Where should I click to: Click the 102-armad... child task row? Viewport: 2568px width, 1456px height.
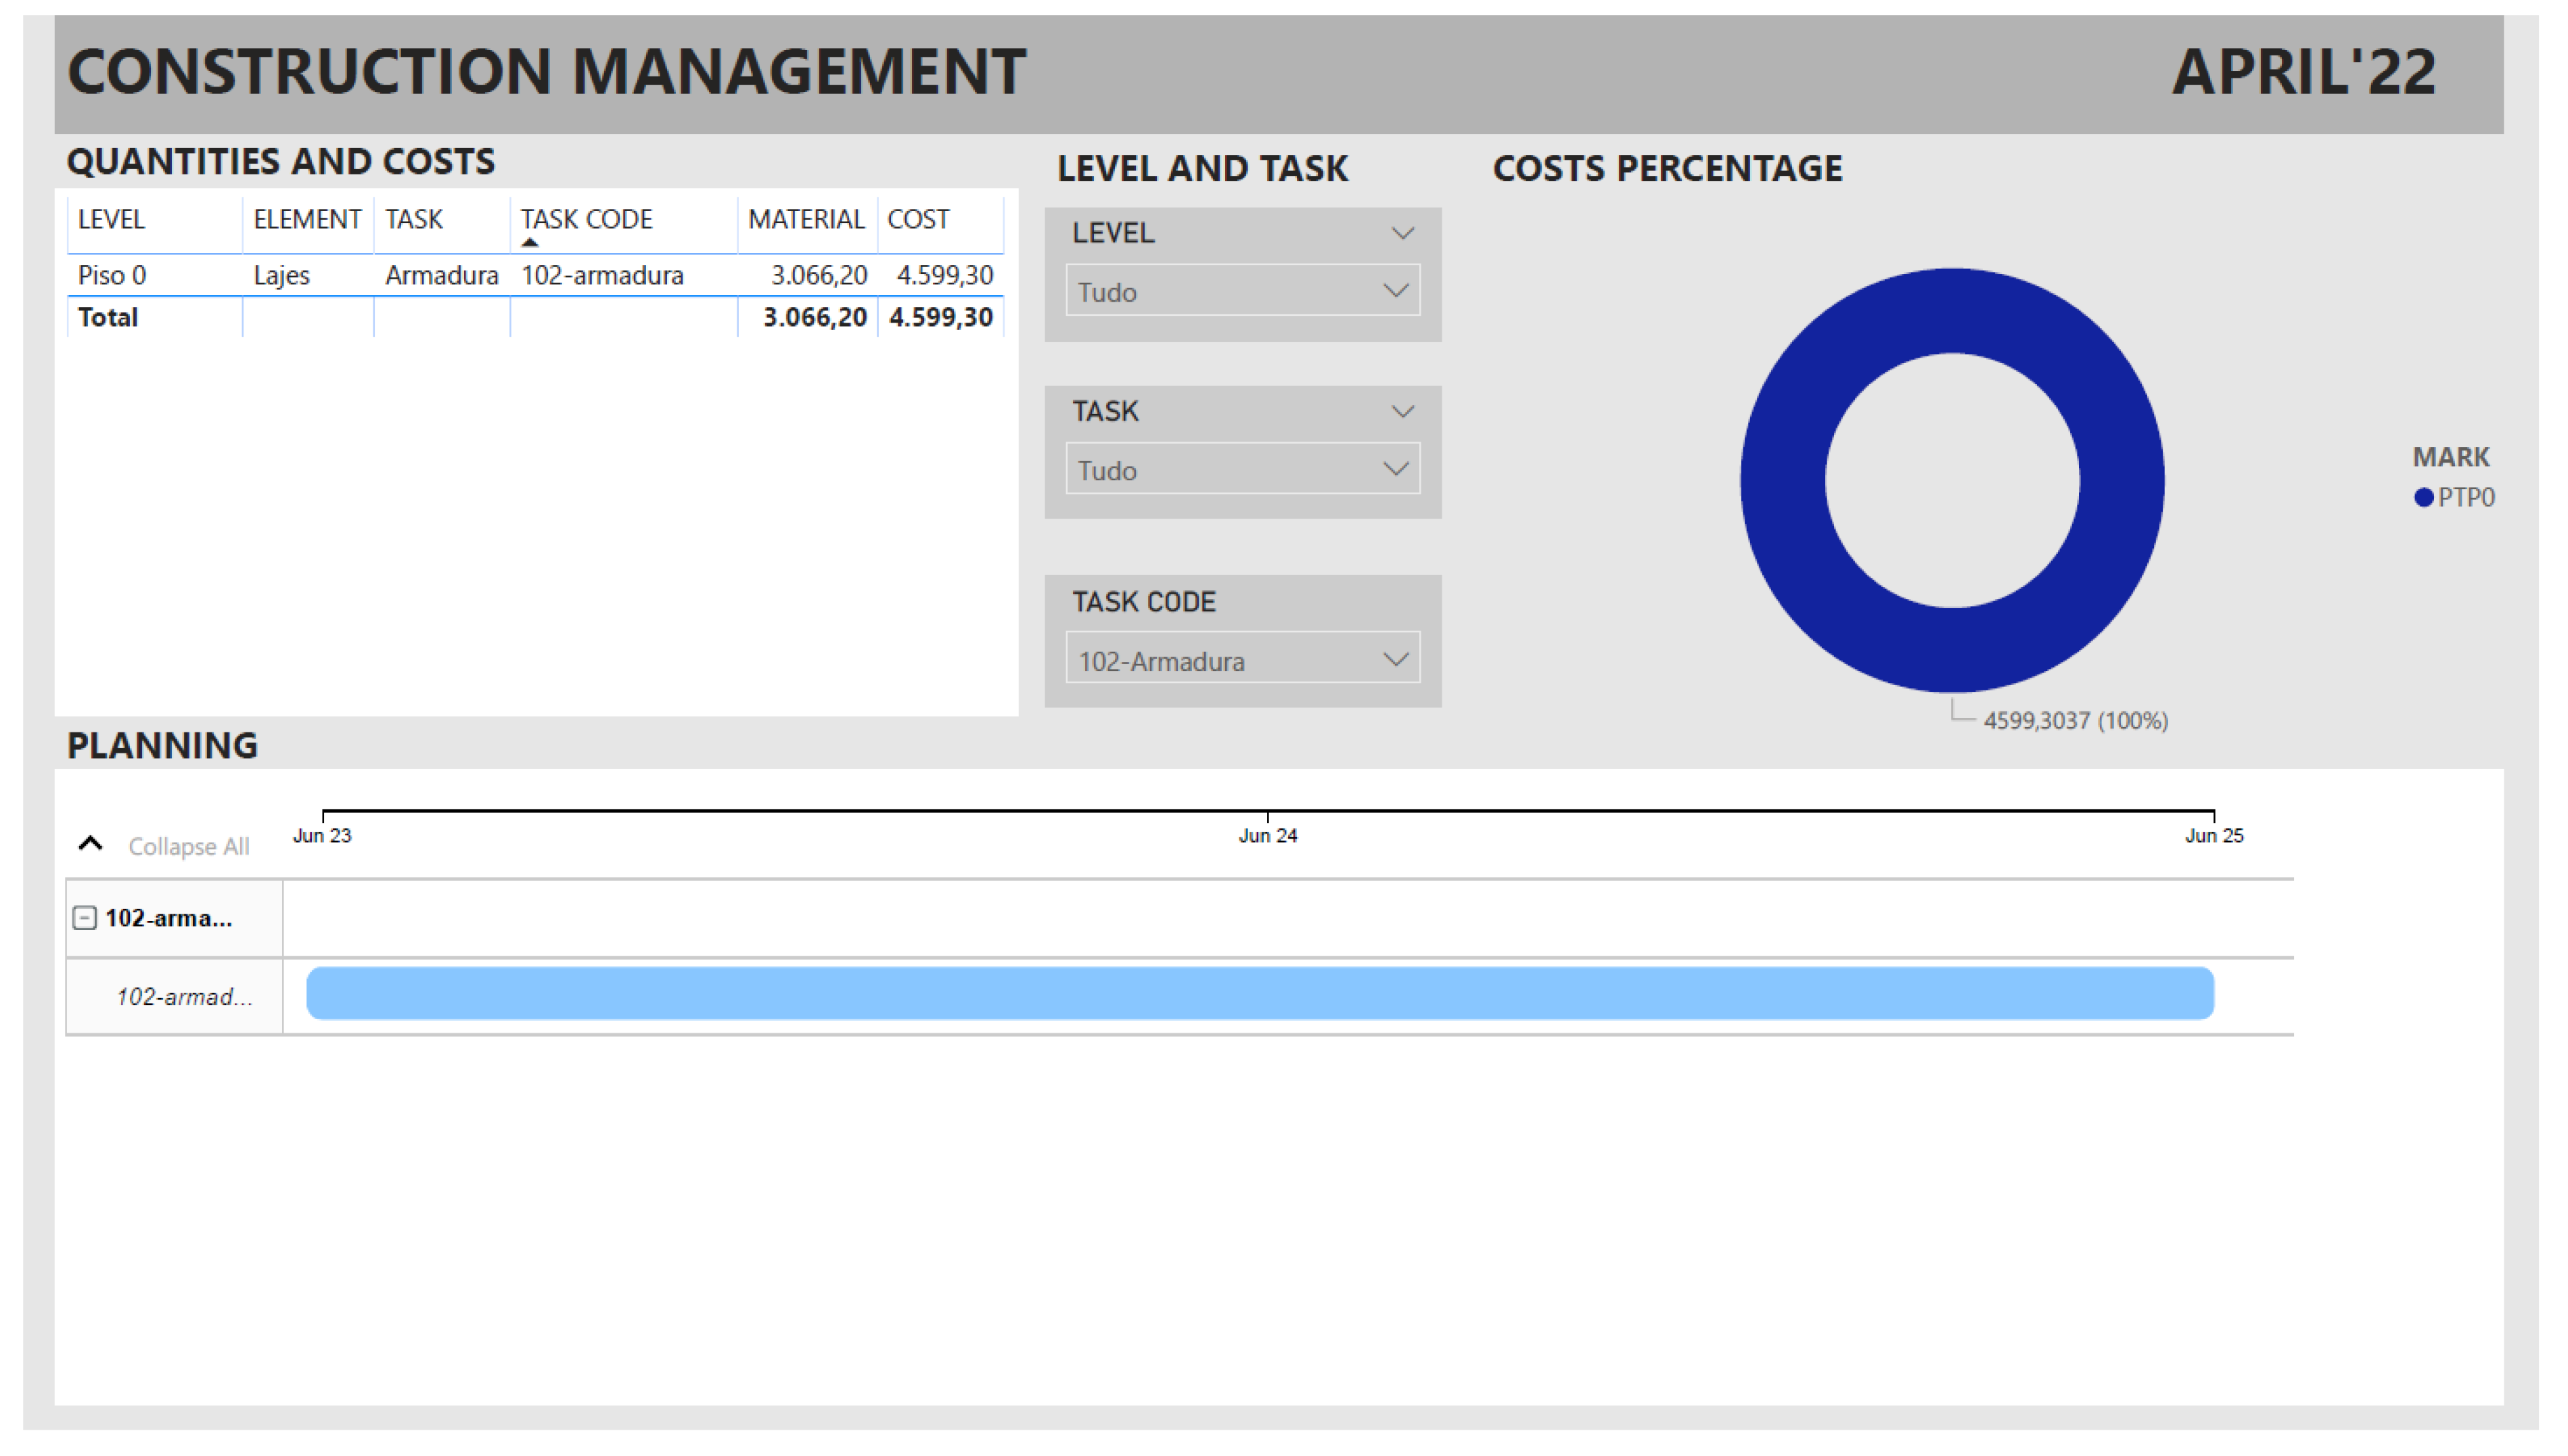(184, 996)
